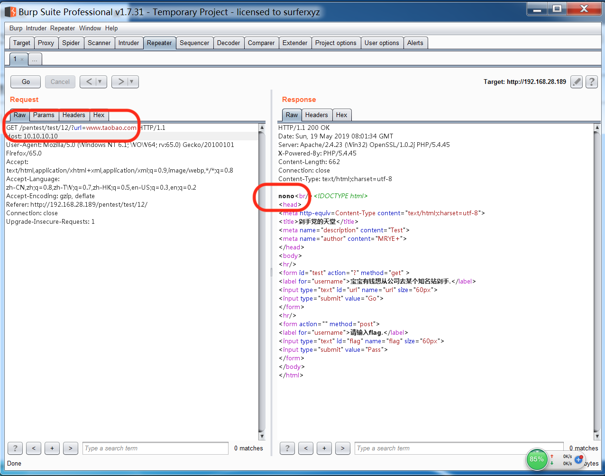Click the response search term field

[x=459, y=448]
